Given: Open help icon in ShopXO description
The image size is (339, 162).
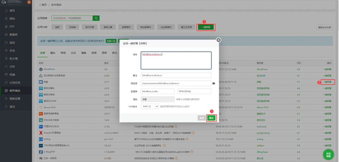Looking at the screenshot, I should tap(193, 133).
